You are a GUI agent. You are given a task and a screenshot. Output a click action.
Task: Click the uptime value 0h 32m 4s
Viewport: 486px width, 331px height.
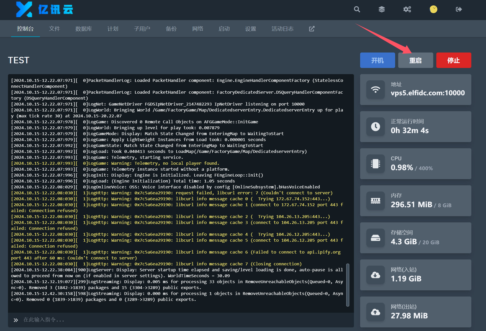[x=410, y=130]
